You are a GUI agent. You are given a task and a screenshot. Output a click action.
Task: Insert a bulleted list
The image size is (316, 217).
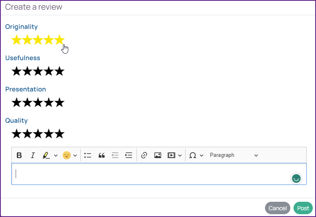click(x=88, y=155)
